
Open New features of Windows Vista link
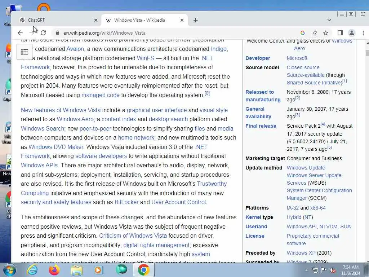pyautogui.click(x=61, y=110)
